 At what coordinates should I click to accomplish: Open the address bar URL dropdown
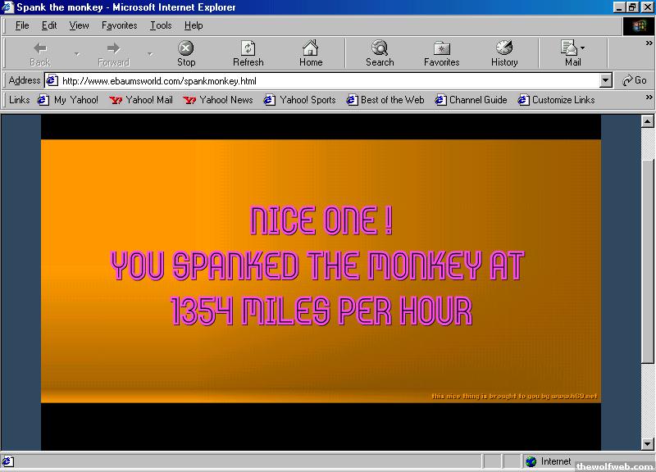pos(606,80)
